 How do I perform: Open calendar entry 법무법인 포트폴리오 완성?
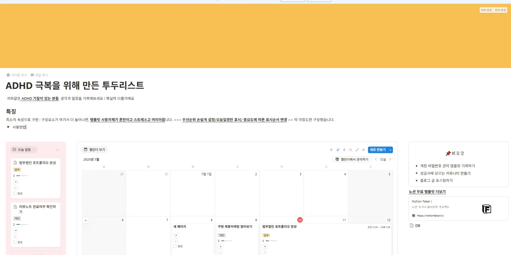279,227
